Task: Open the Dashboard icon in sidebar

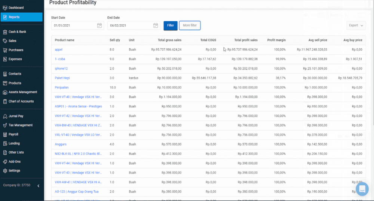Action: click(x=5, y=8)
